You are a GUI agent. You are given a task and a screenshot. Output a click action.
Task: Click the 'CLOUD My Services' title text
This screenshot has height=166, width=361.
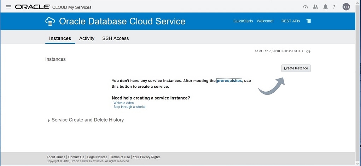(72, 7)
